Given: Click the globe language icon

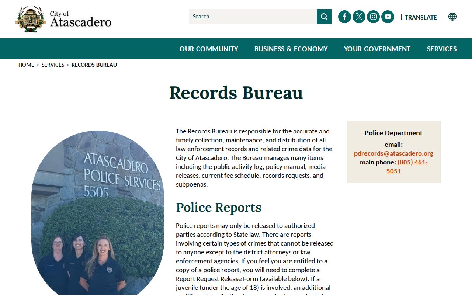Looking at the screenshot, I should (452, 17).
